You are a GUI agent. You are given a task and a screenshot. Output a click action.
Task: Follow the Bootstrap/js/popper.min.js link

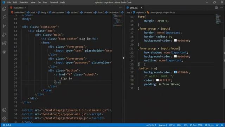pyautogui.click(x=64, y=114)
